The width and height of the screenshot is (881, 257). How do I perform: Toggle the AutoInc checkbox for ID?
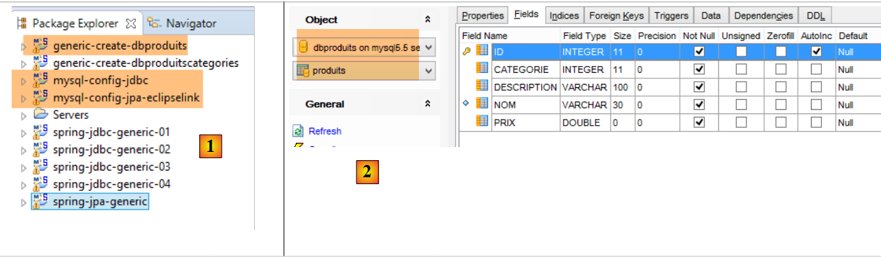pos(816,51)
